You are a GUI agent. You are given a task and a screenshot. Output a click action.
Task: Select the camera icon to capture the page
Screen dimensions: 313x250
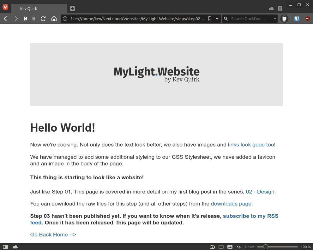[x=212, y=247]
